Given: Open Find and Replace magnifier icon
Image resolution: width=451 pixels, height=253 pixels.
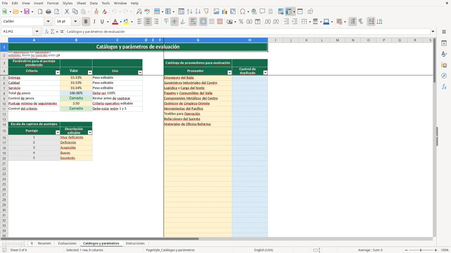Looking at the screenshot, I should [x=139, y=12].
